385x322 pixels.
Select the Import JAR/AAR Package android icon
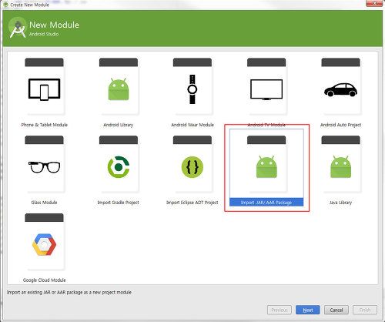[266, 166]
